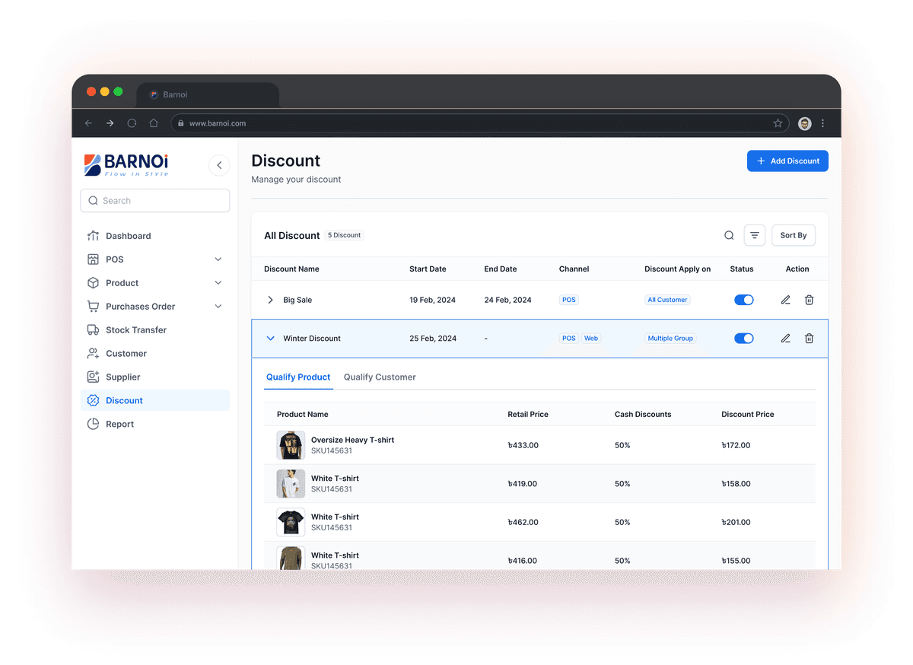Edit the Big Sale discount with pencil icon
The height and width of the screenshot is (665, 913).
pyautogui.click(x=785, y=300)
